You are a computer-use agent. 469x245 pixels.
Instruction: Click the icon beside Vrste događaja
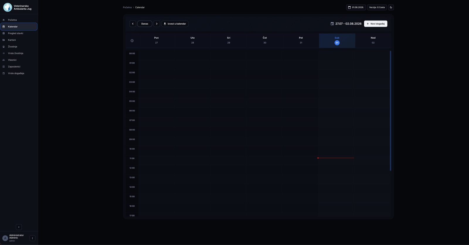click(x=4, y=73)
